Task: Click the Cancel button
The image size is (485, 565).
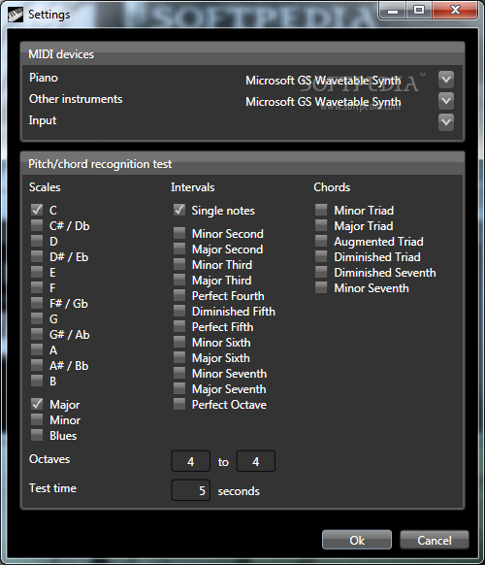Action: click(x=435, y=540)
